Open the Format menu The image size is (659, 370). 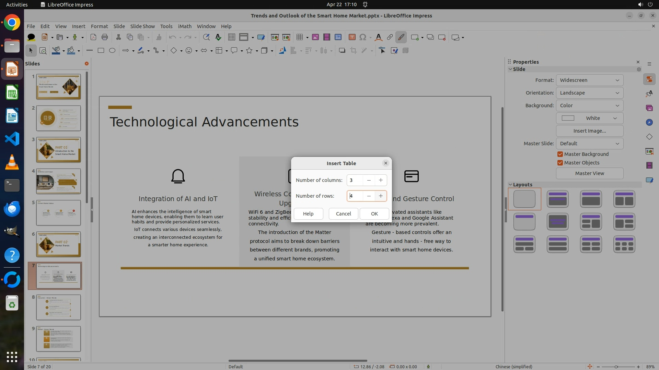click(99, 26)
